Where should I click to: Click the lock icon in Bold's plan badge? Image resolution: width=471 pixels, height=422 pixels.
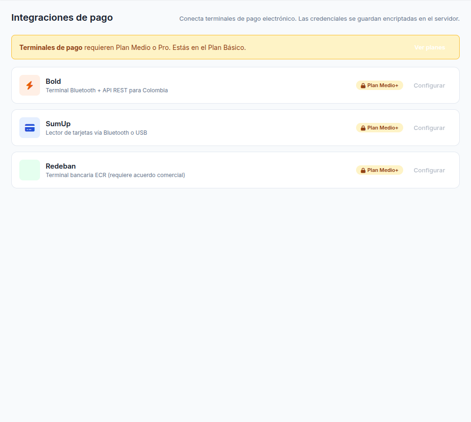point(363,86)
